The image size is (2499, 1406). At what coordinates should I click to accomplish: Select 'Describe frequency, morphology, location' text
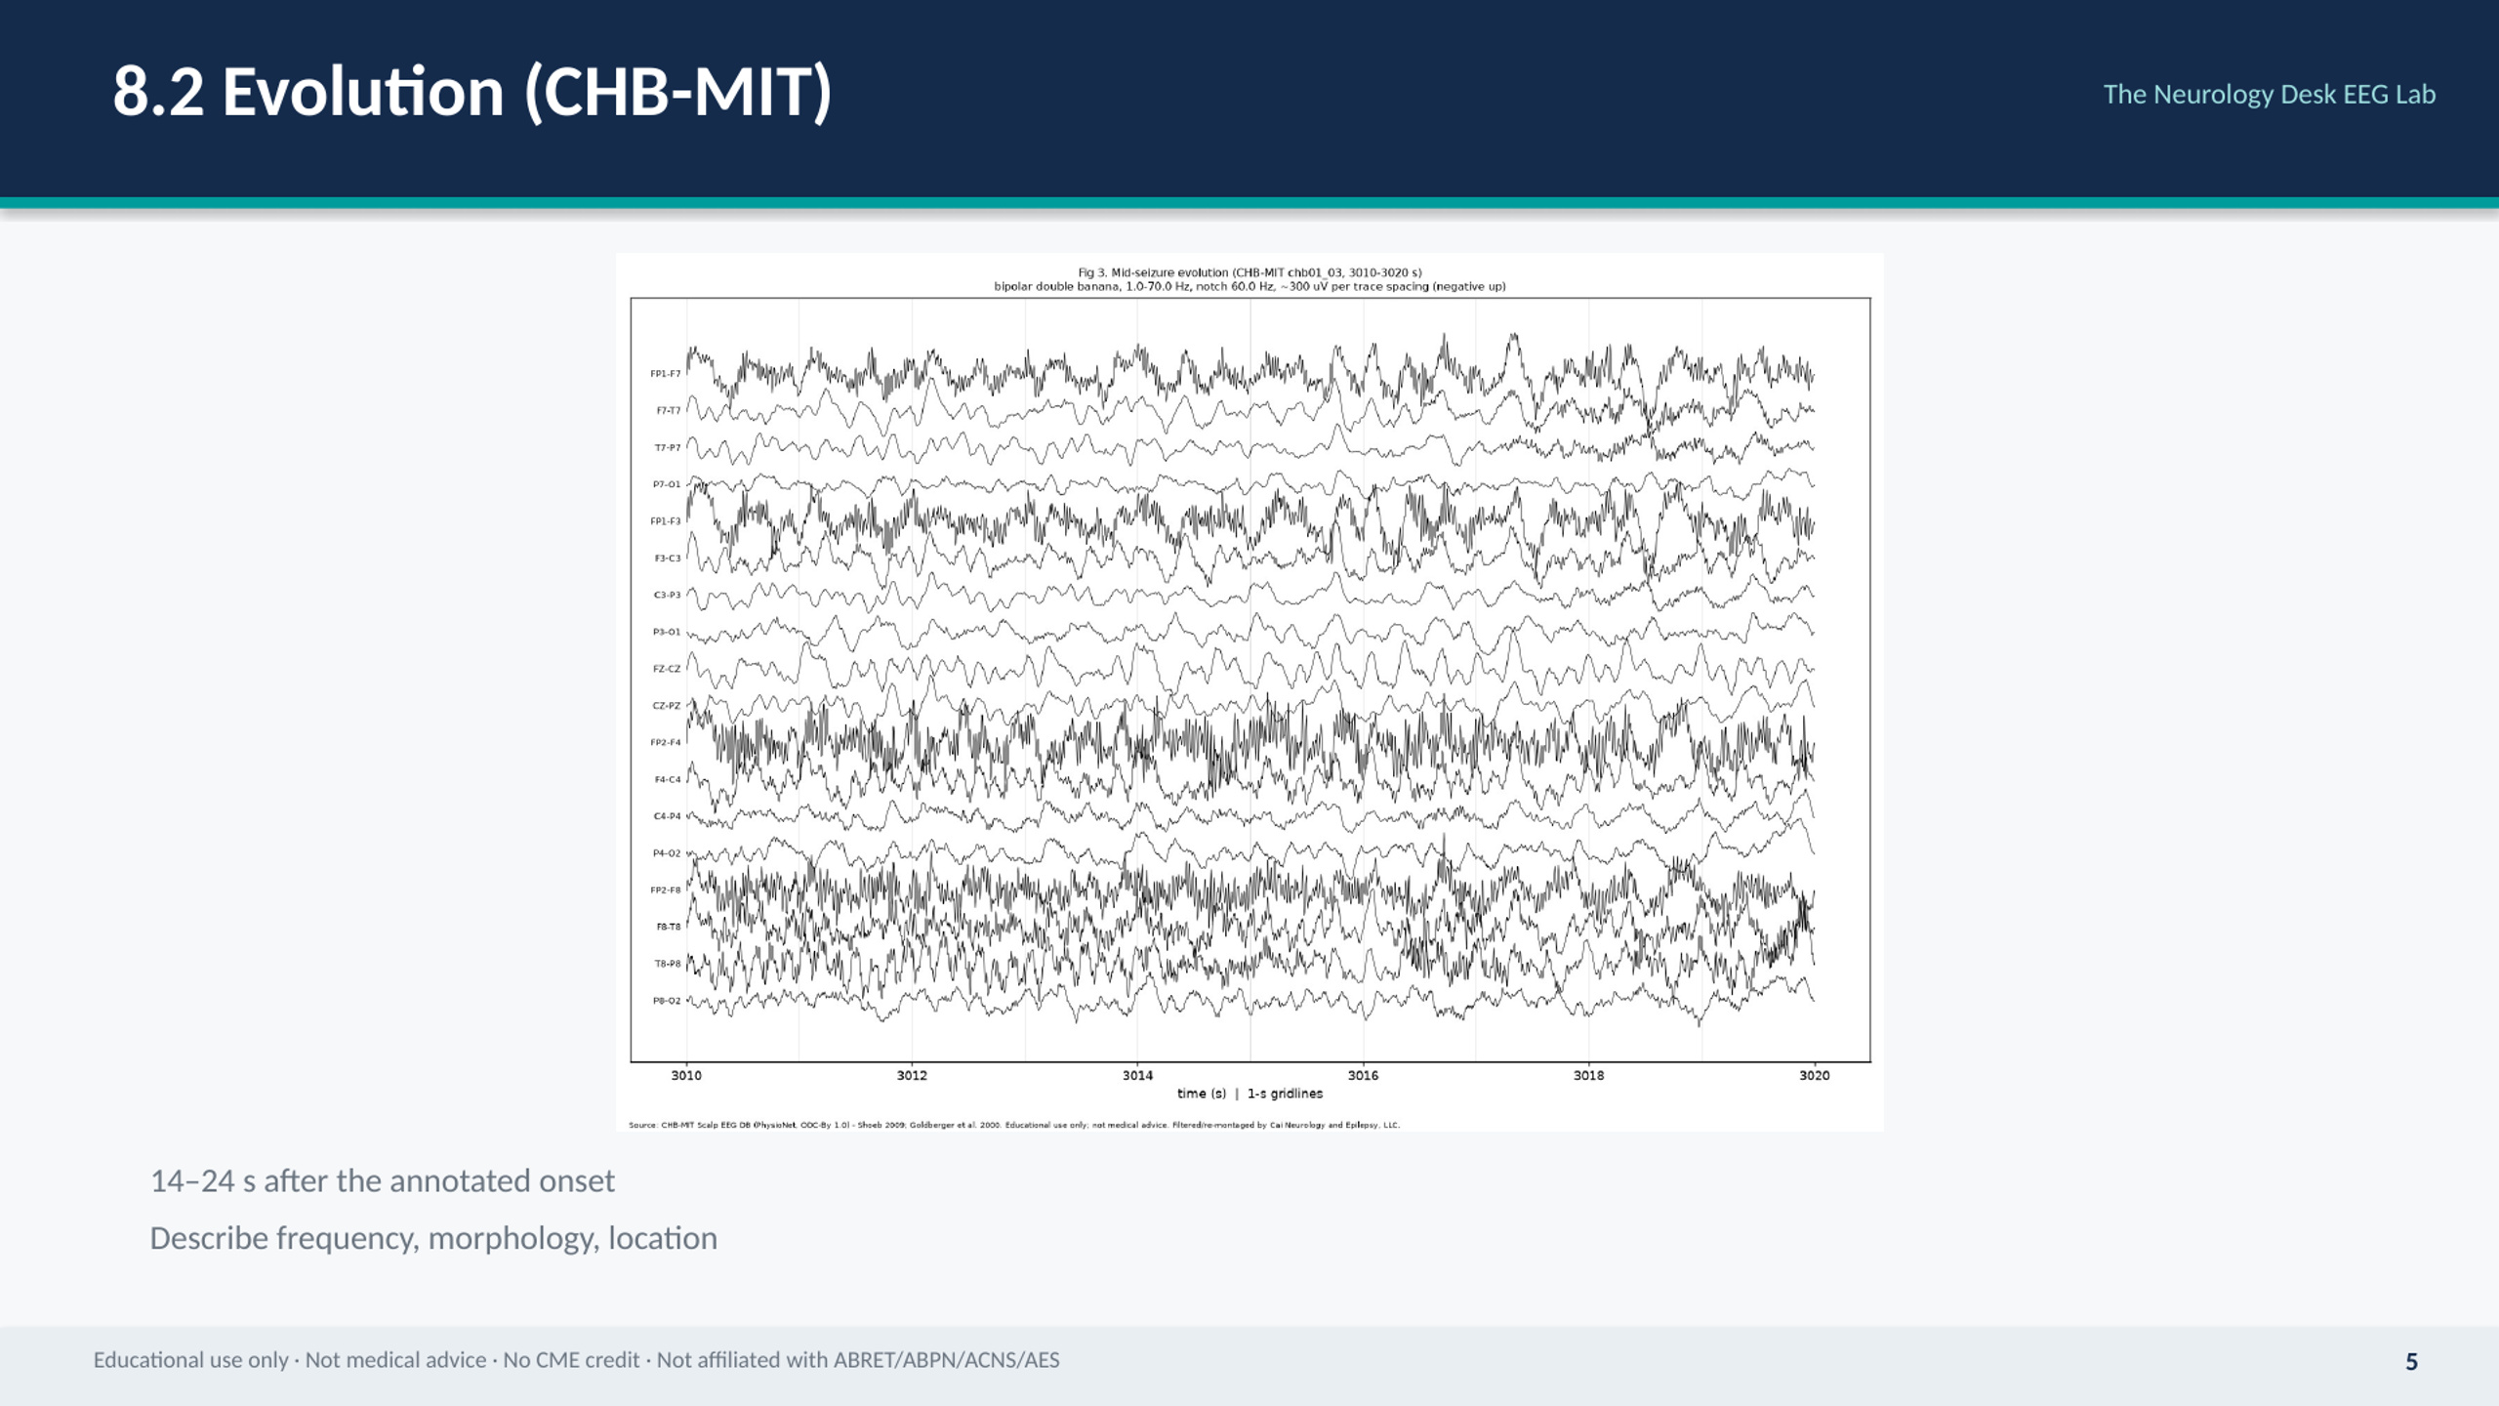point(433,1238)
